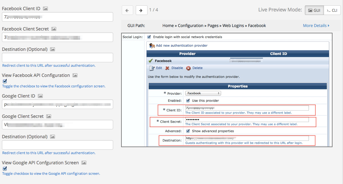Click the '1 / 4' page indicator
The height and width of the screenshot is (184, 343).
(154, 10)
